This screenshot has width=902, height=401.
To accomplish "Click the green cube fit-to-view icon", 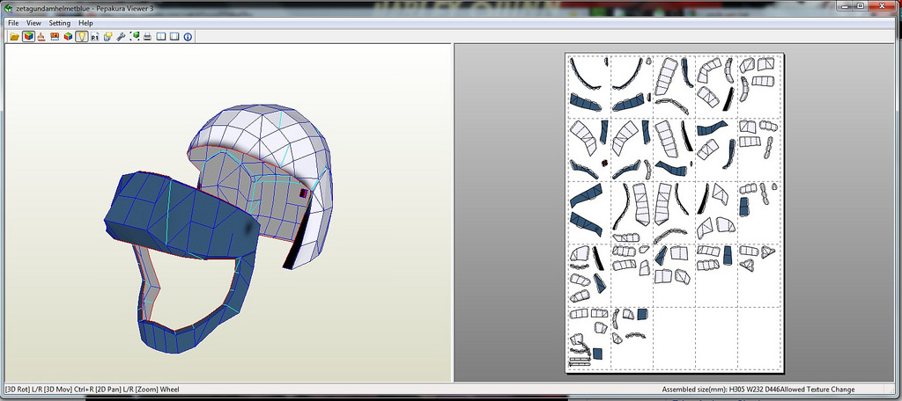I will (135, 37).
